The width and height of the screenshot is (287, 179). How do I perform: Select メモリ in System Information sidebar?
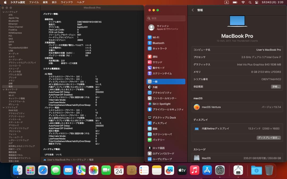[x=11, y=81]
